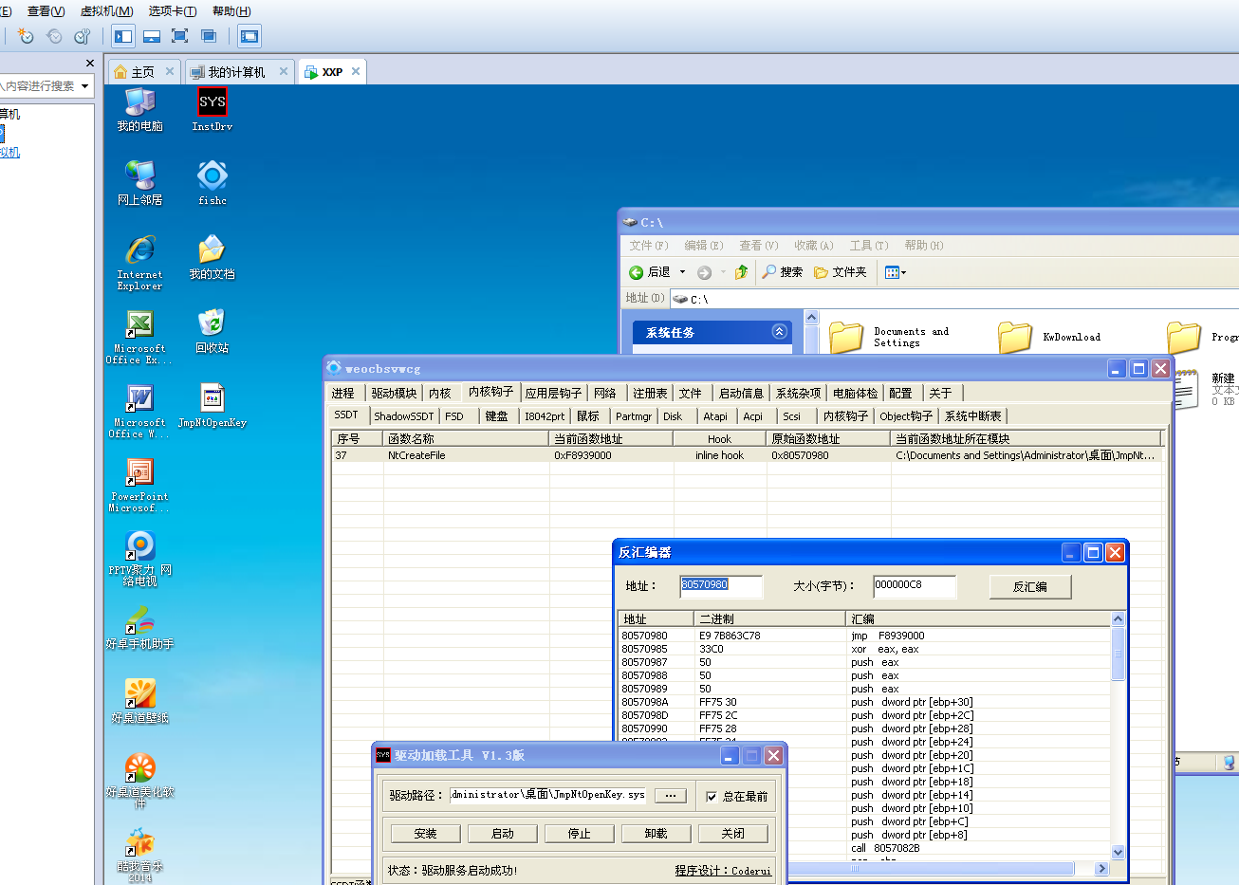This screenshot has height=885, width=1239.
Task: Click the 后退 back button in Explorer
Action: (650, 272)
